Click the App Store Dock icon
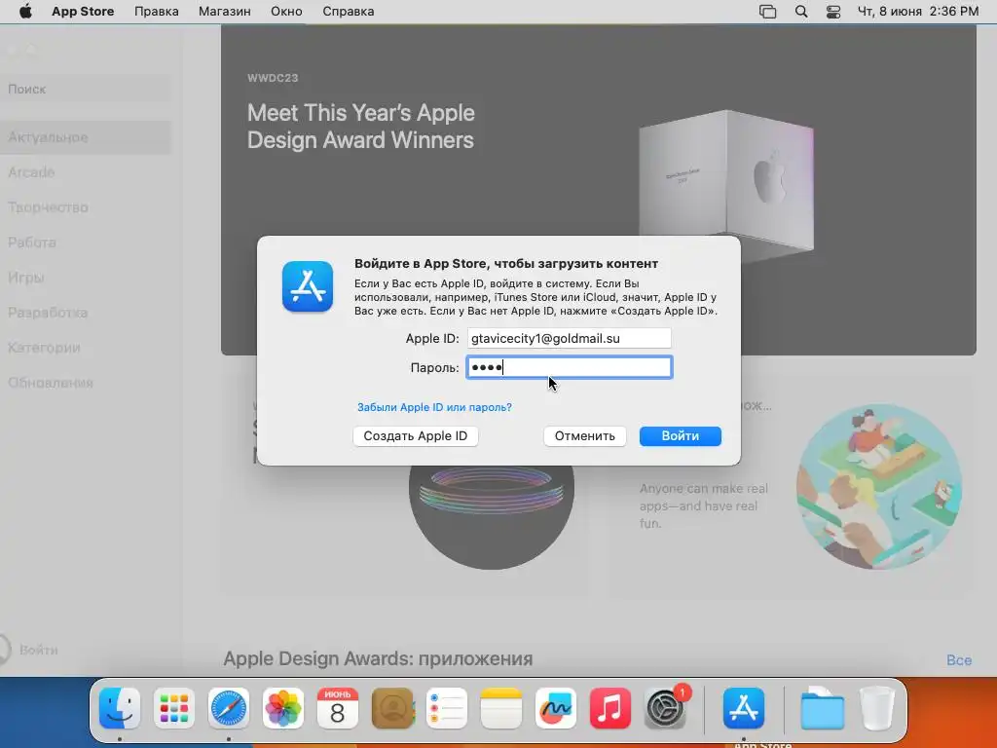 [743, 708]
